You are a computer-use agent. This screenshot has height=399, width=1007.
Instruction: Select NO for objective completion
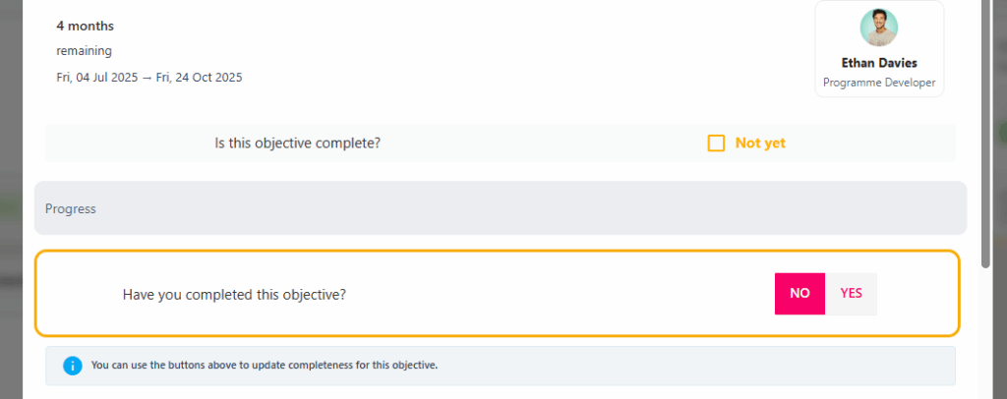(x=800, y=294)
